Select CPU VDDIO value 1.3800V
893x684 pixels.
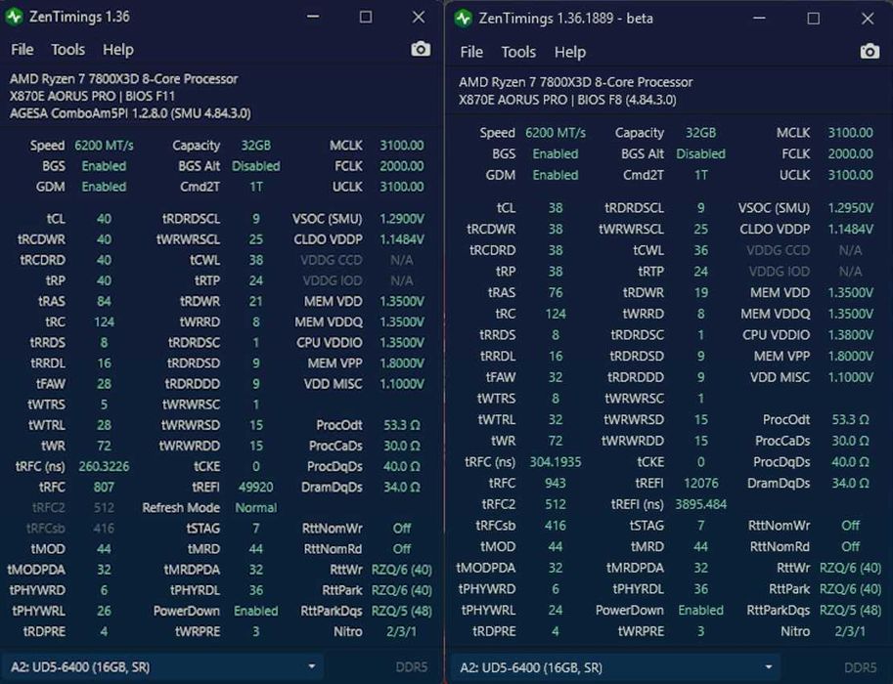(x=850, y=334)
